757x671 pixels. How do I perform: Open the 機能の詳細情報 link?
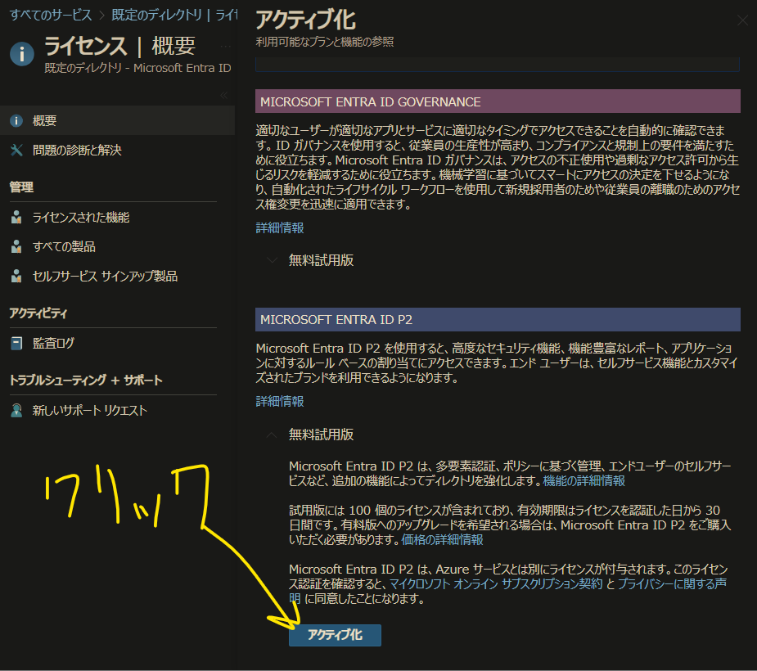coord(584,481)
